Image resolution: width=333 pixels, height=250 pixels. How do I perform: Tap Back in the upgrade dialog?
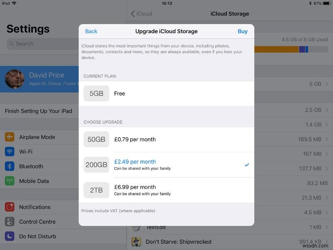[91, 31]
